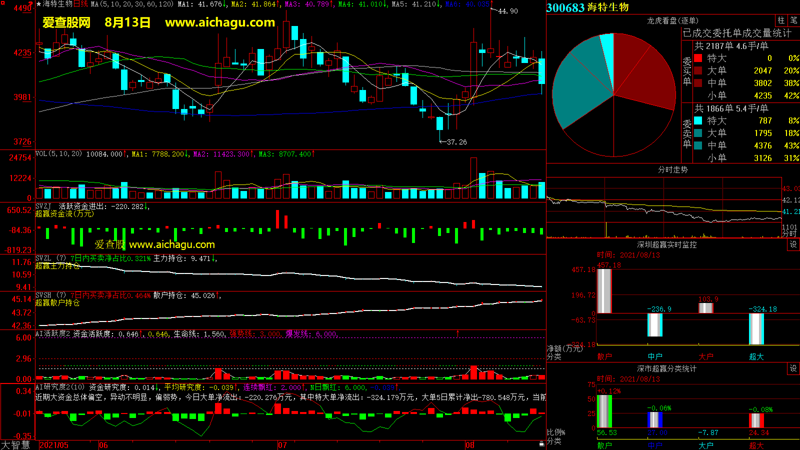Image resolution: width=800 pixels, height=450 pixels.
Task: Click the lock icon on the timeline
Action: coord(541,444)
